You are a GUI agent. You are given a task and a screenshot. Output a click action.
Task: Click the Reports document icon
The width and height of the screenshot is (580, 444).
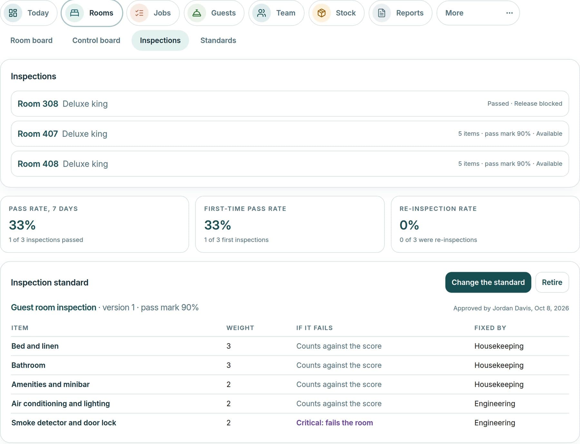pos(382,13)
